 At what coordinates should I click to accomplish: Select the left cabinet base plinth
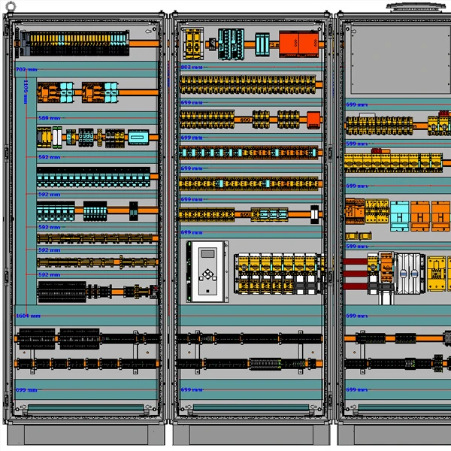click(85, 434)
